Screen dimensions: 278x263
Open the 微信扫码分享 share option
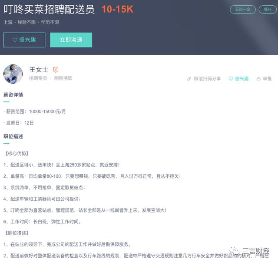[204, 78]
